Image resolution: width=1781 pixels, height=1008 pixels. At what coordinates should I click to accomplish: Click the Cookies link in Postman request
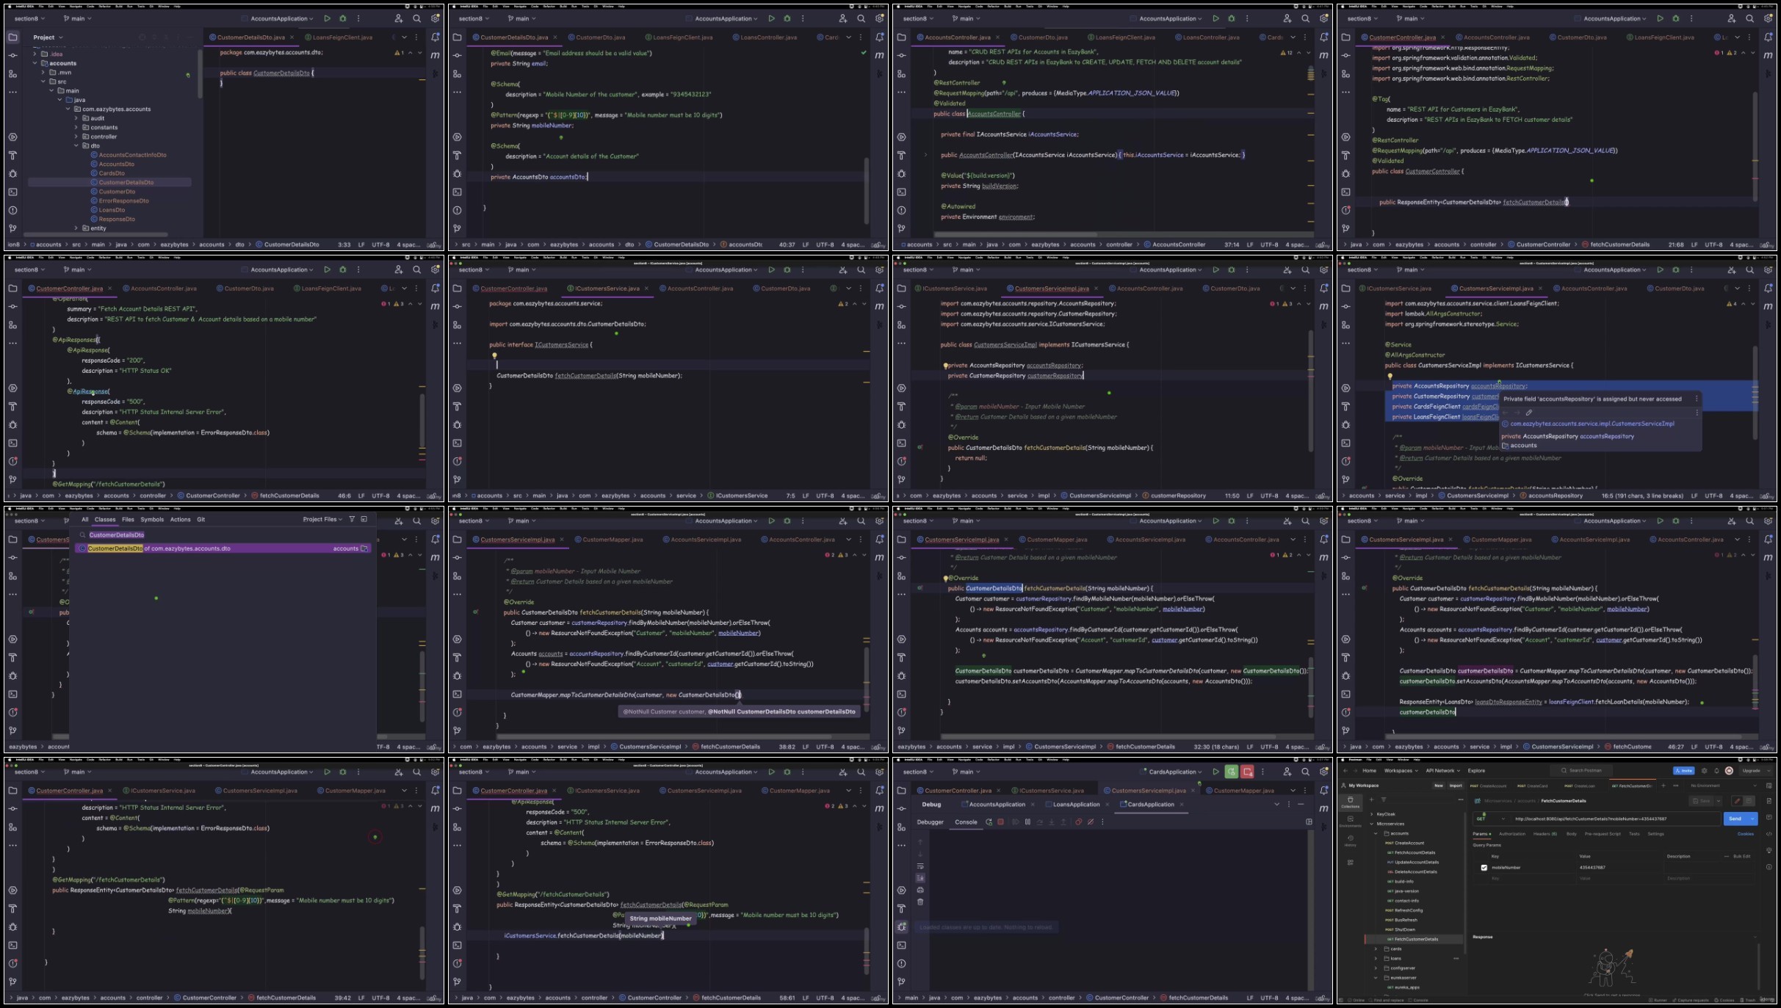coord(1746,834)
